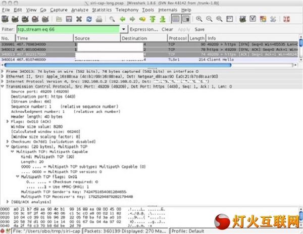The height and width of the screenshot is (234, 303).
Task: Sort packet list by Protocol column
Action: pyautogui.click(x=178, y=38)
